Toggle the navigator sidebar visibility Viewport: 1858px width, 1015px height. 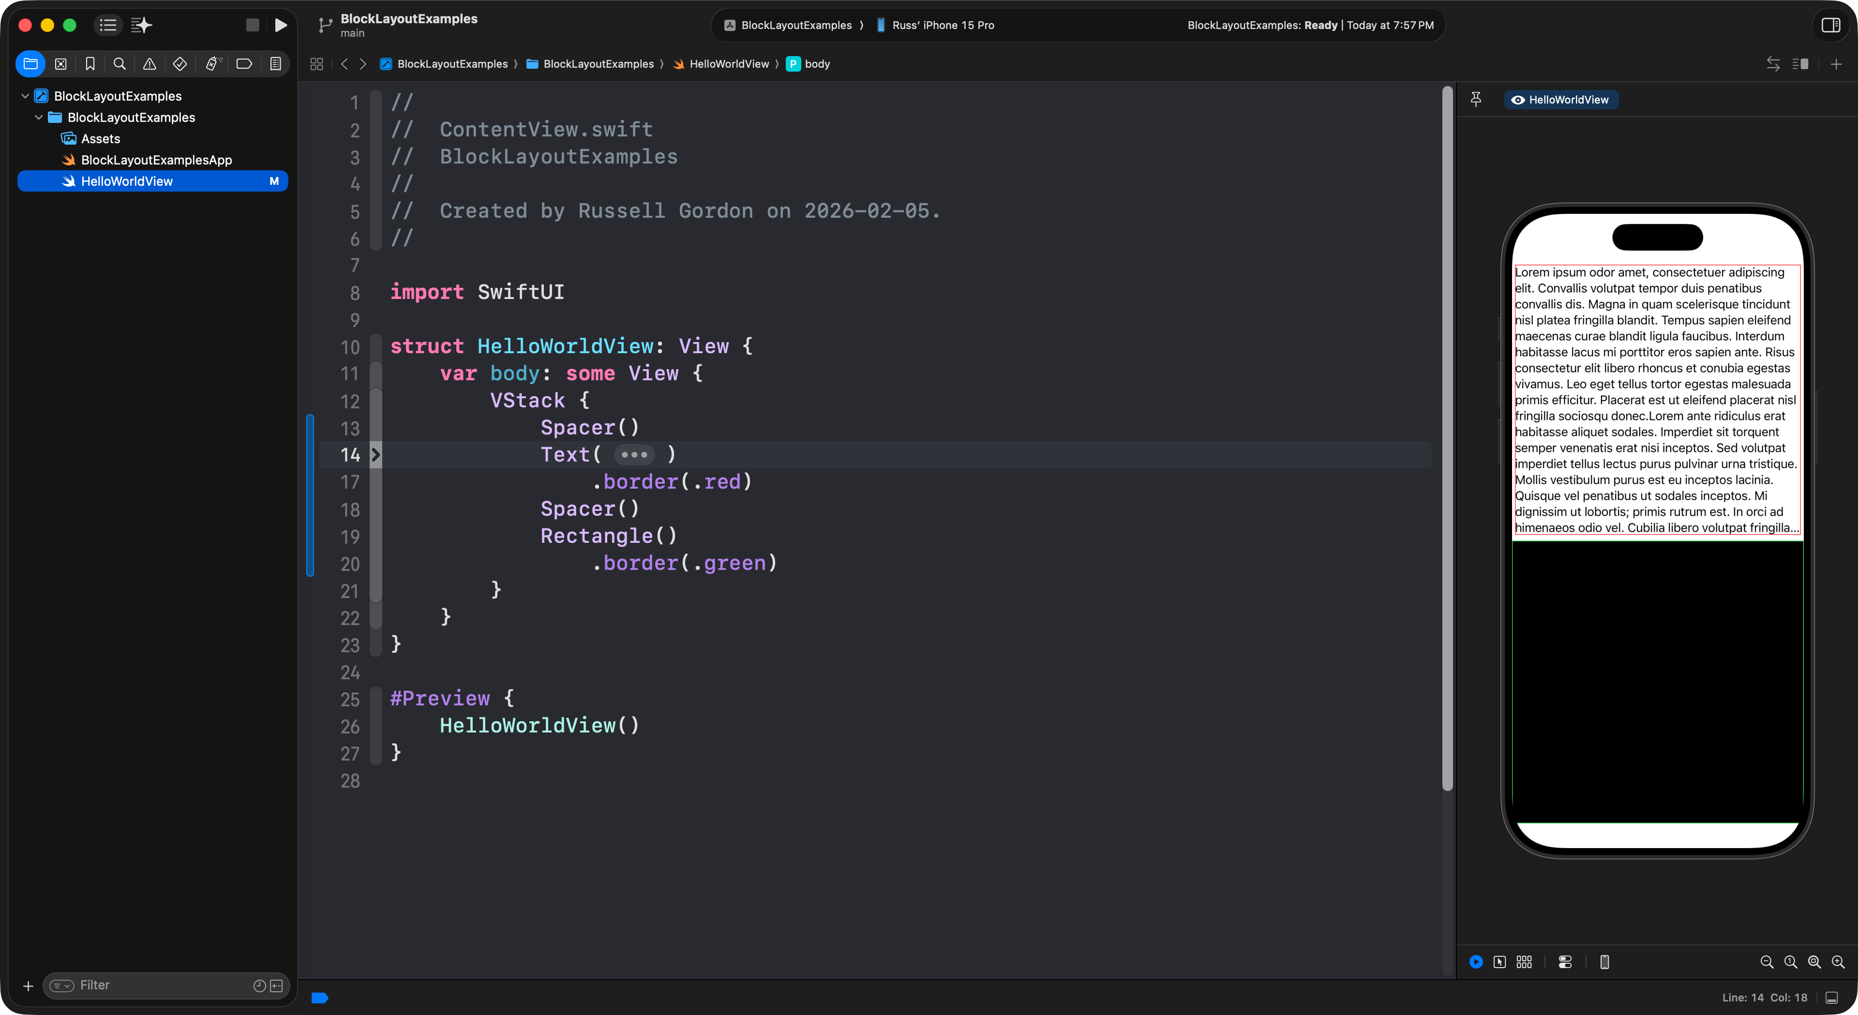[x=108, y=25]
